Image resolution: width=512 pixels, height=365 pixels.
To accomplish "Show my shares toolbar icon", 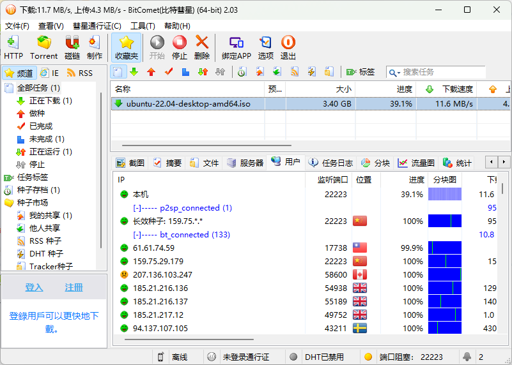I will tap(260, 71).
